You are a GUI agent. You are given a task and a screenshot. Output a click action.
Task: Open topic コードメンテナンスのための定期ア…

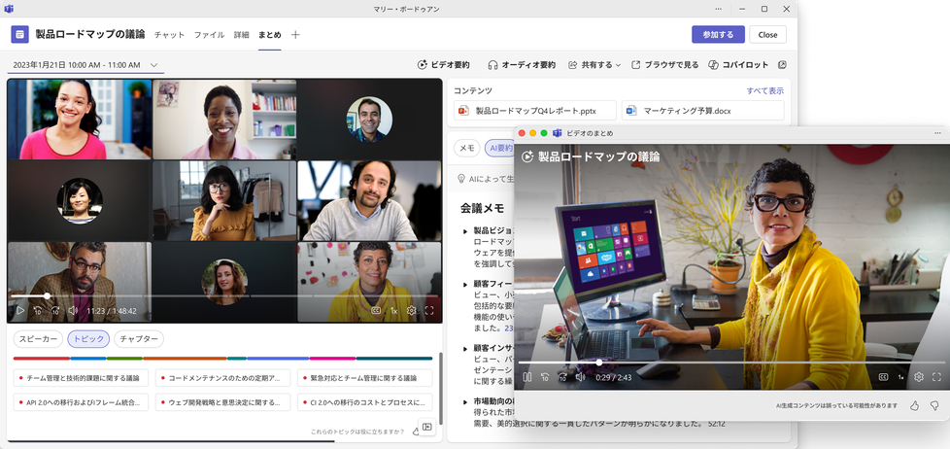tap(223, 378)
